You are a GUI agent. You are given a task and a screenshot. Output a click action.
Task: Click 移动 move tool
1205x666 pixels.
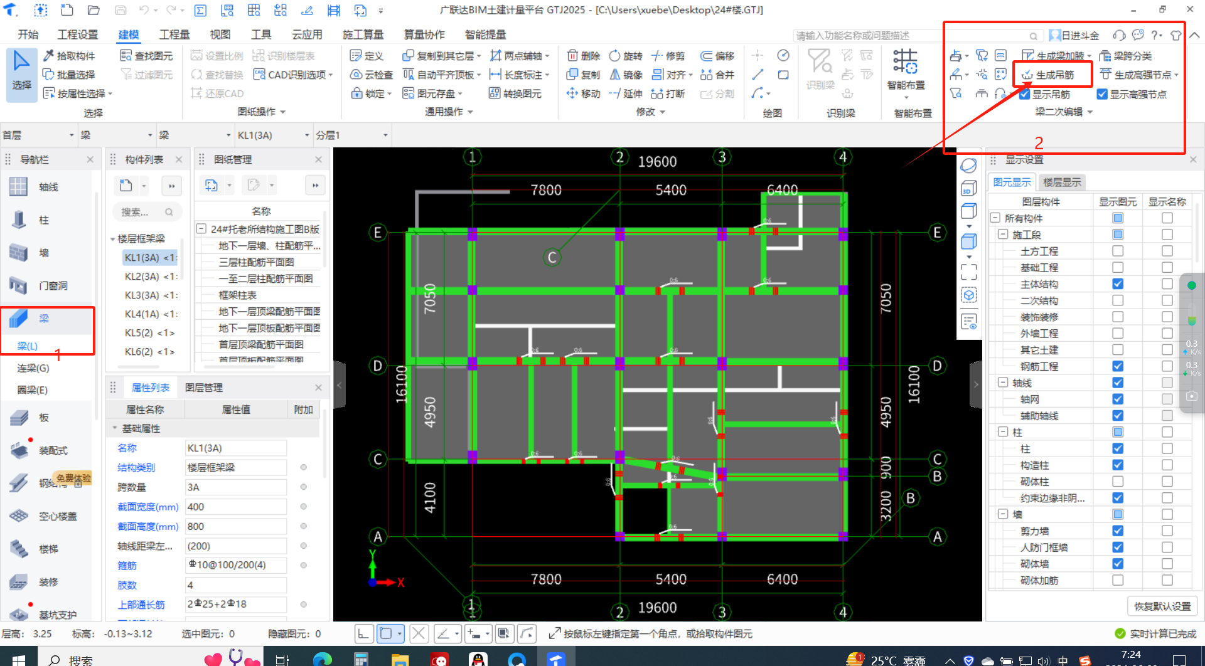584,93
